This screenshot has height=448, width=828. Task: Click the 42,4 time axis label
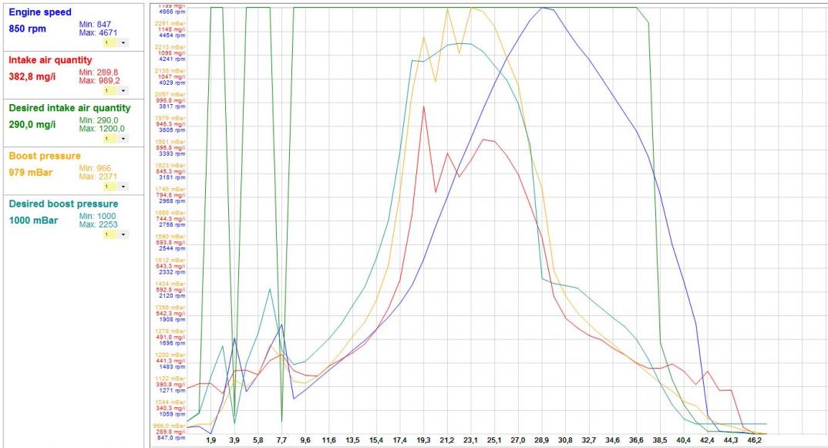(x=708, y=440)
